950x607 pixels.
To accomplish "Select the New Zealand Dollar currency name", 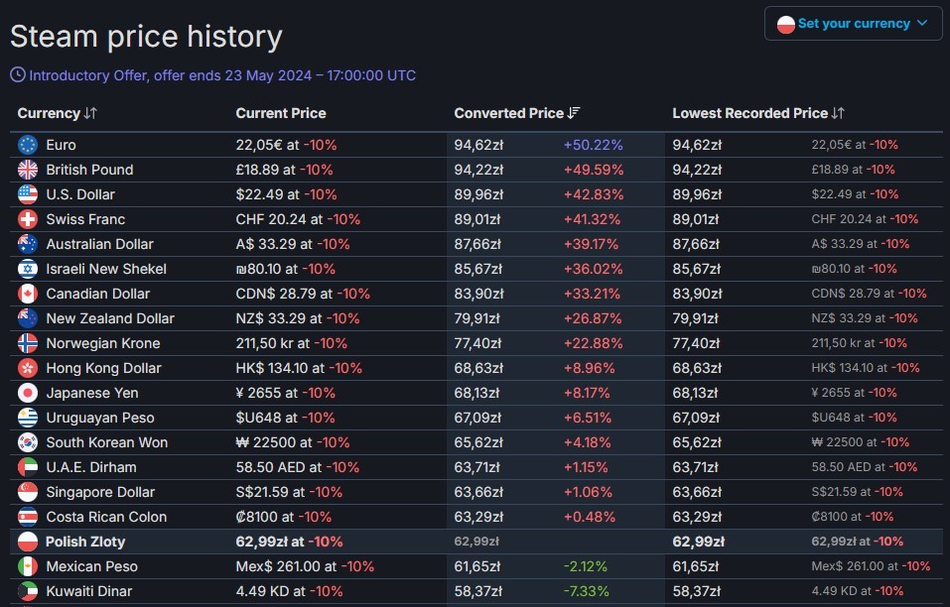I will click(x=110, y=319).
